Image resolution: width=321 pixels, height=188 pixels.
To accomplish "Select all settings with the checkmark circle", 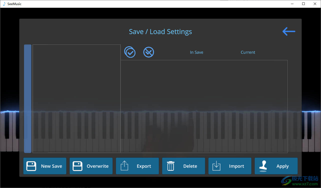I will 130,52.
